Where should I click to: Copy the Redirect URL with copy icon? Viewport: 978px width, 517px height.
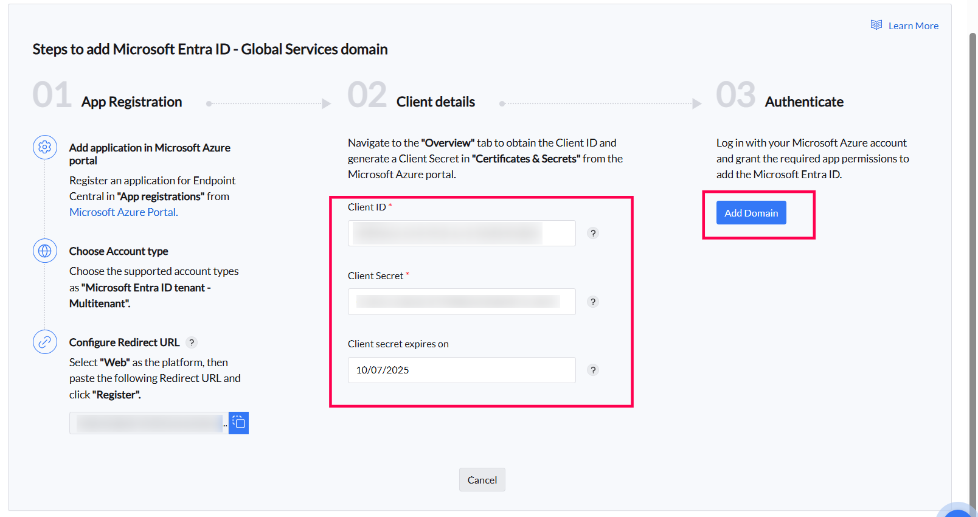pos(239,423)
